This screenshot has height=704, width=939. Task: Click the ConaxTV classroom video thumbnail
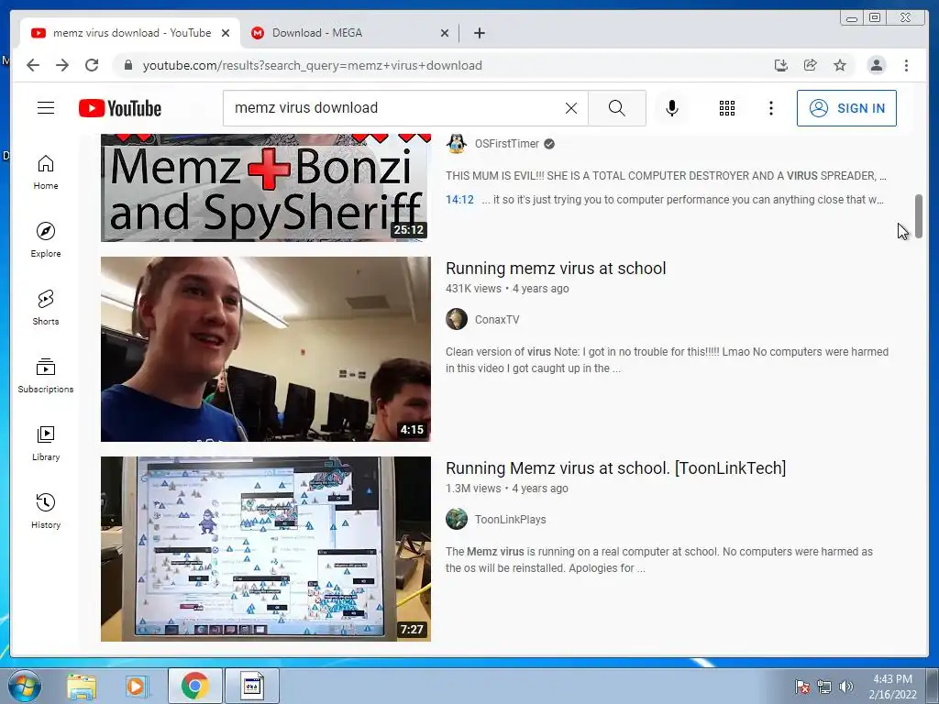pos(265,349)
